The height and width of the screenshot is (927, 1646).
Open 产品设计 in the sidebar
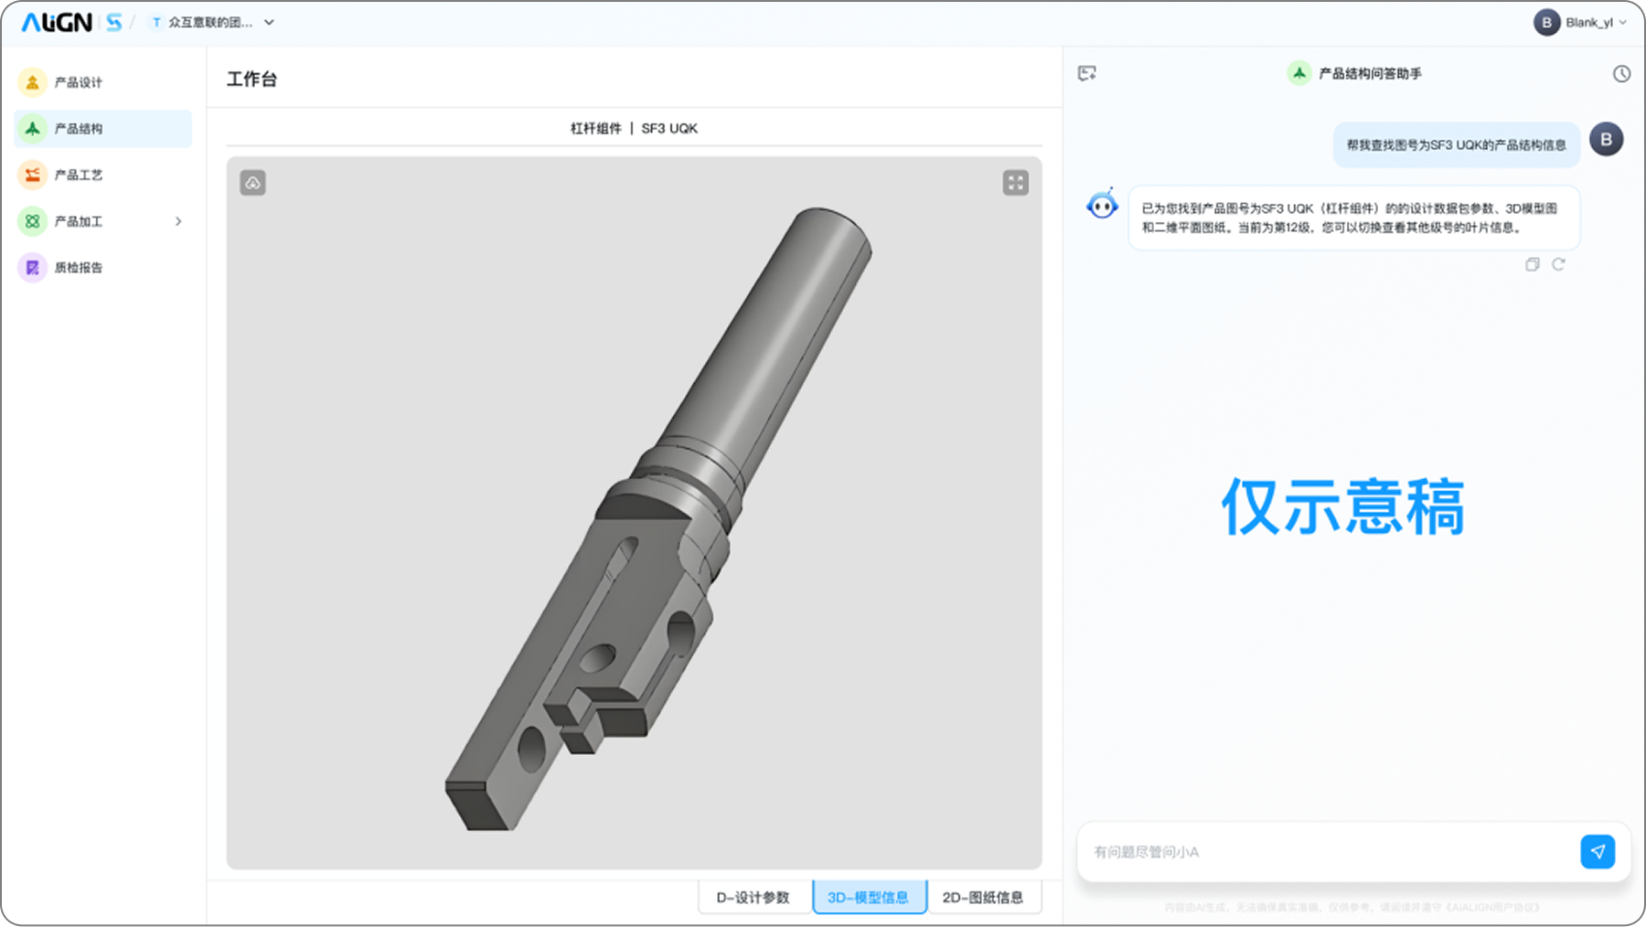(x=79, y=82)
